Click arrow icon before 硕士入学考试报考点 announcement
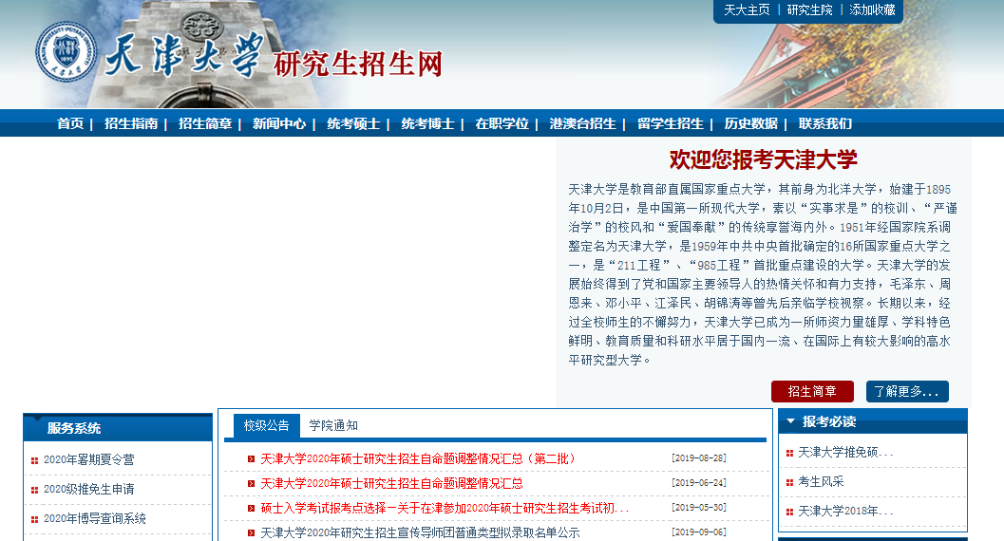The height and width of the screenshot is (541, 1004). [x=251, y=508]
